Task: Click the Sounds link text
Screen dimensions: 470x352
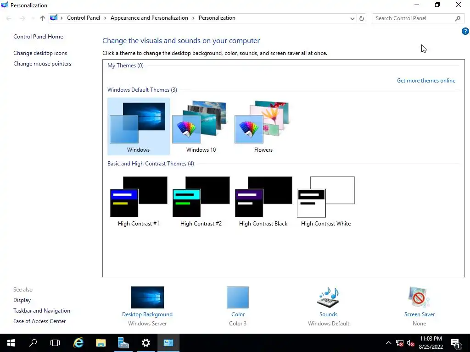Action: pos(328,314)
